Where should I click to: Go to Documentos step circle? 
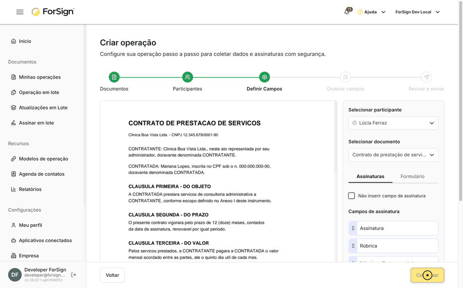pyautogui.click(x=114, y=77)
